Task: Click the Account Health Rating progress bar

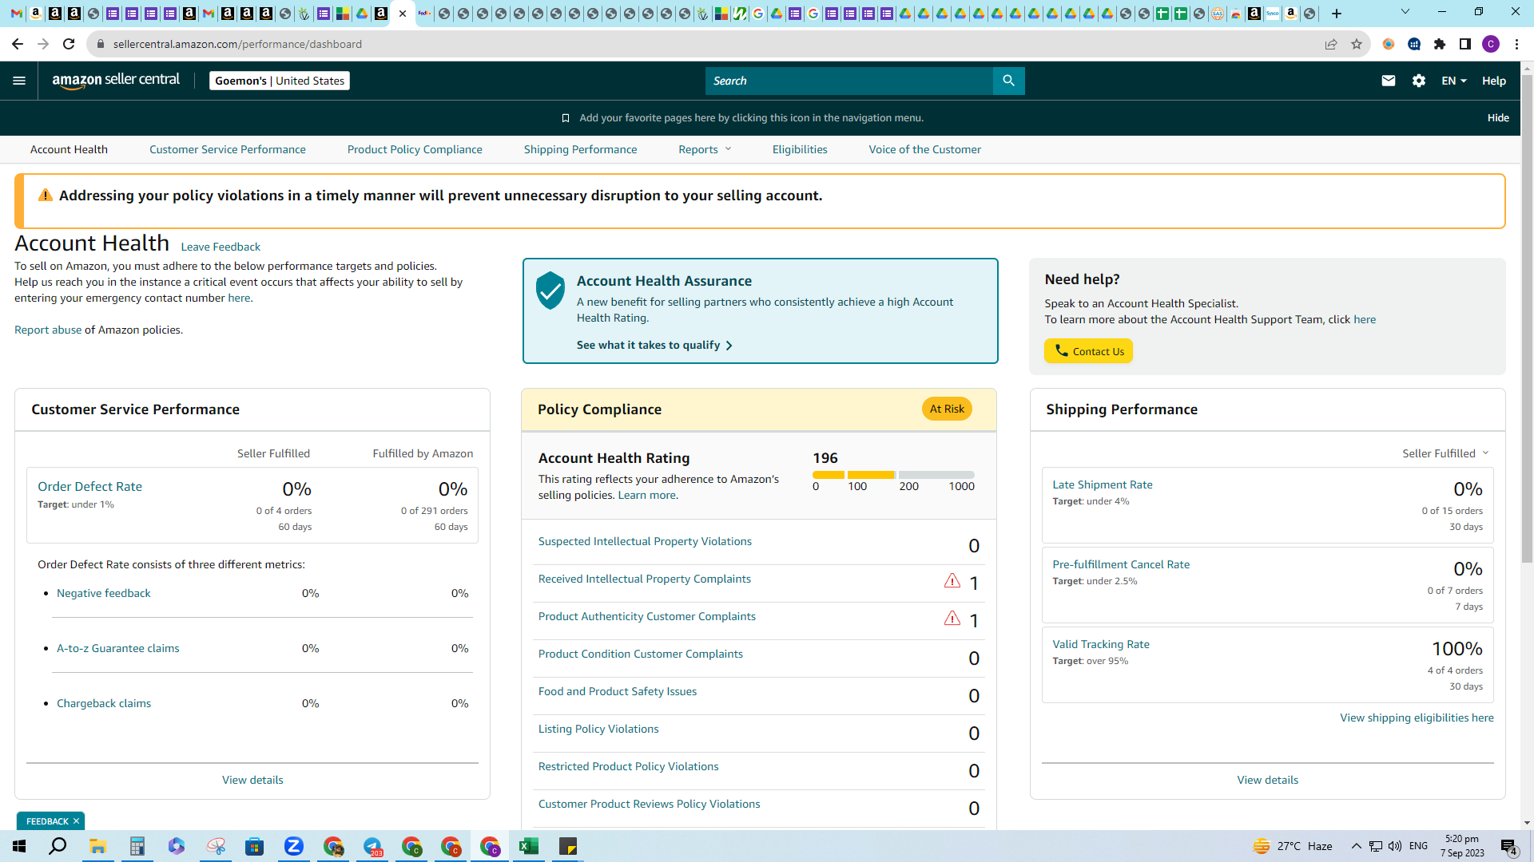Action: 893,475
